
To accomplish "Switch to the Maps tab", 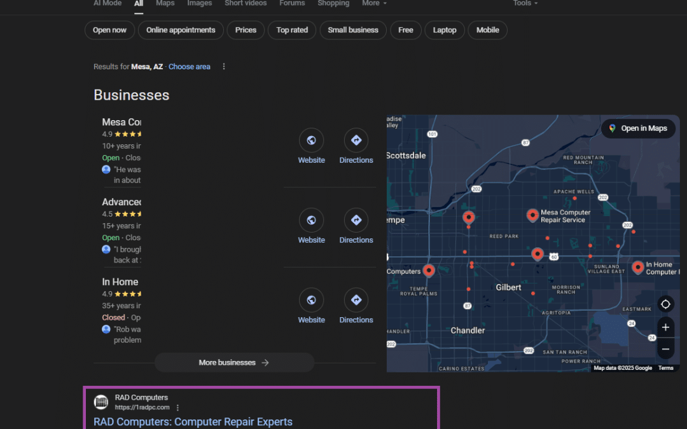I will (x=165, y=3).
